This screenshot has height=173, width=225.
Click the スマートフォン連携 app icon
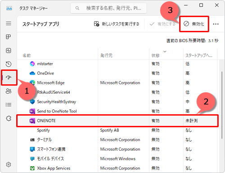[x=32, y=149]
